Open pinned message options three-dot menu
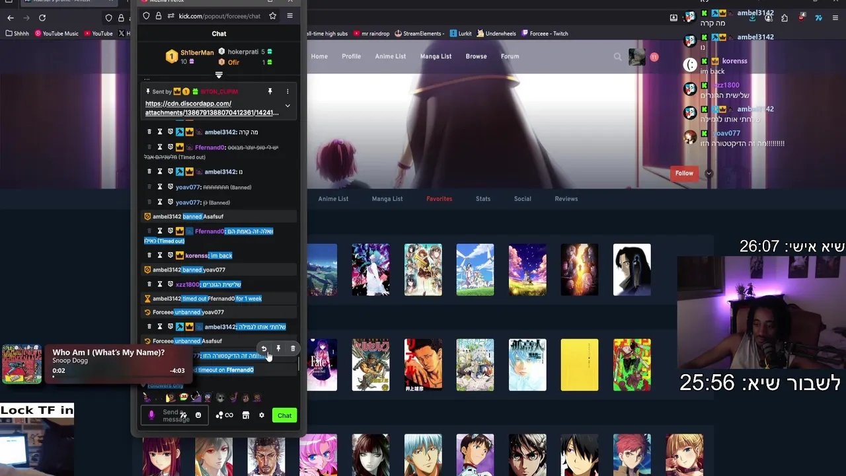Screen dimensions: 846x476 (x=288, y=91)
